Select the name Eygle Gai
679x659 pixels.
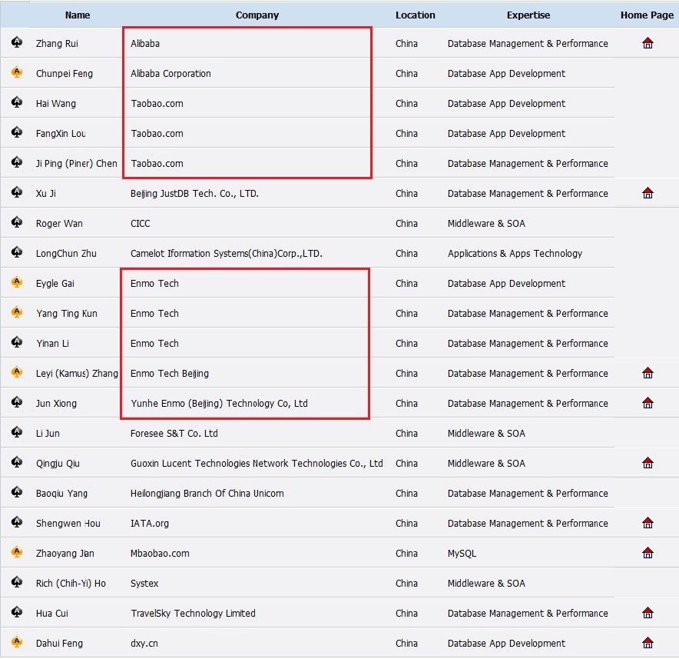pos(55,284)
